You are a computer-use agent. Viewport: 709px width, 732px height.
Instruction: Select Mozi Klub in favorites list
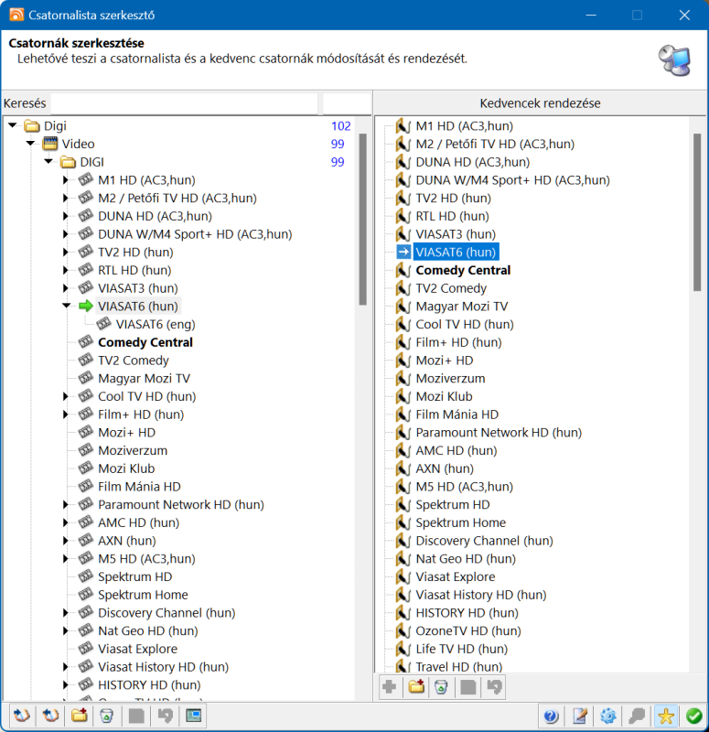point(444,396)
